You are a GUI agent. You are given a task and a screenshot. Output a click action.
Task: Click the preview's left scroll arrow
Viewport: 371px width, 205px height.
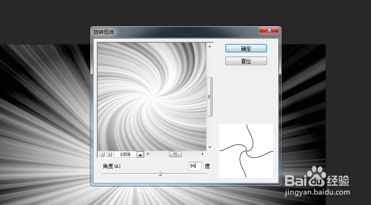148,154
